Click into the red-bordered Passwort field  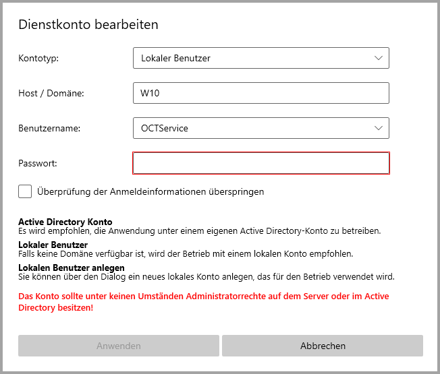click(261, 163)
